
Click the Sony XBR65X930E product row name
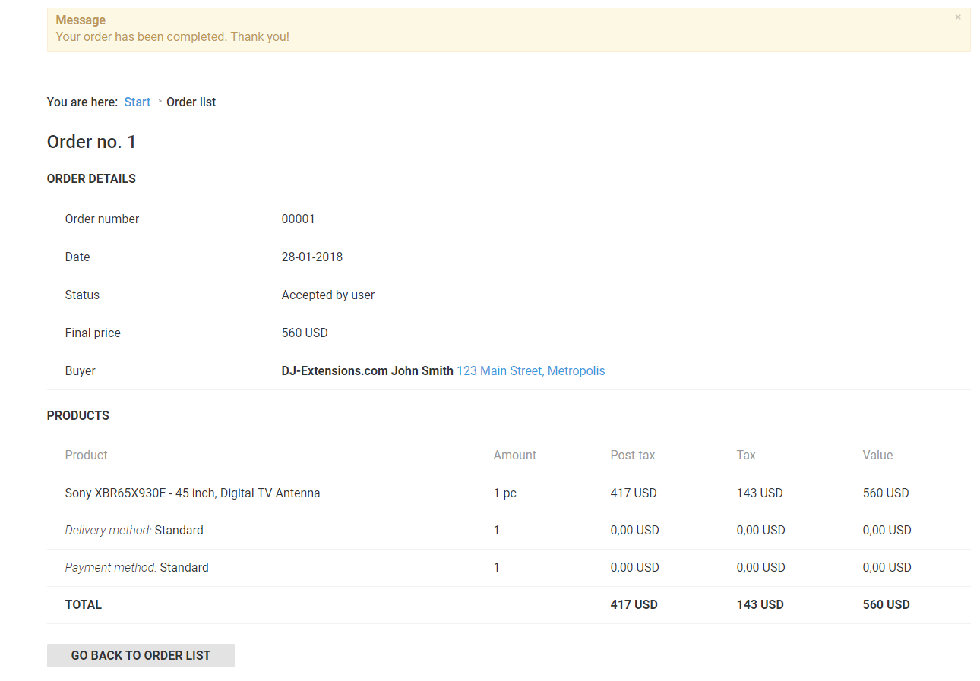193,493
